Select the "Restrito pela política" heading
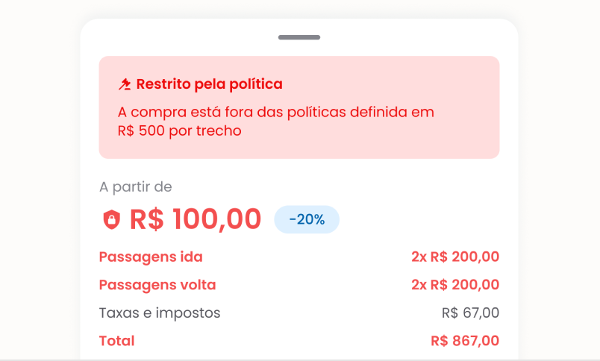This screenshot has height=361, width=600. (209, 84)
